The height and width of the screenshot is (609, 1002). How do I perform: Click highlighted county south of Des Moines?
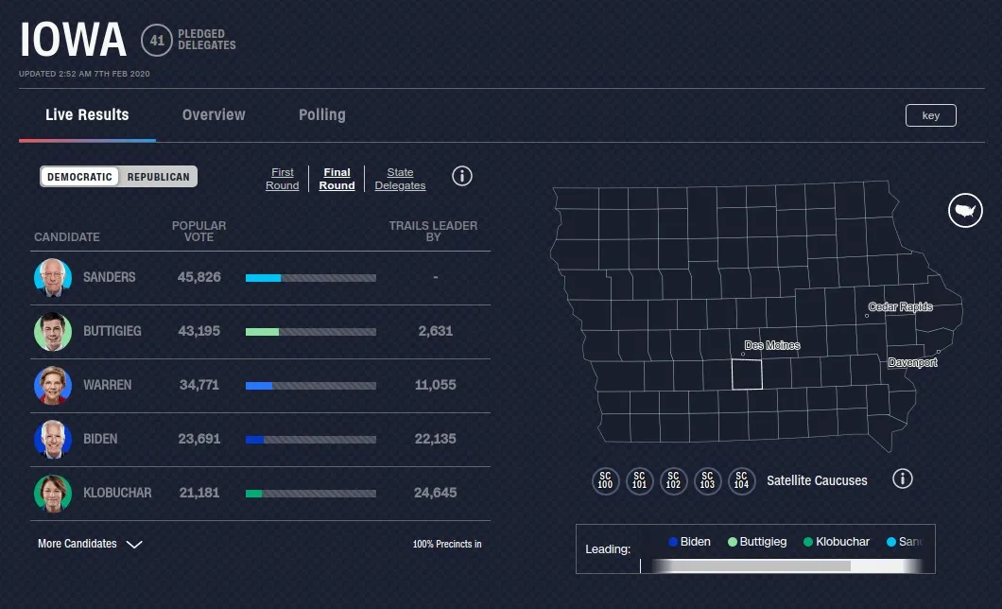click(x=747, y=374)
